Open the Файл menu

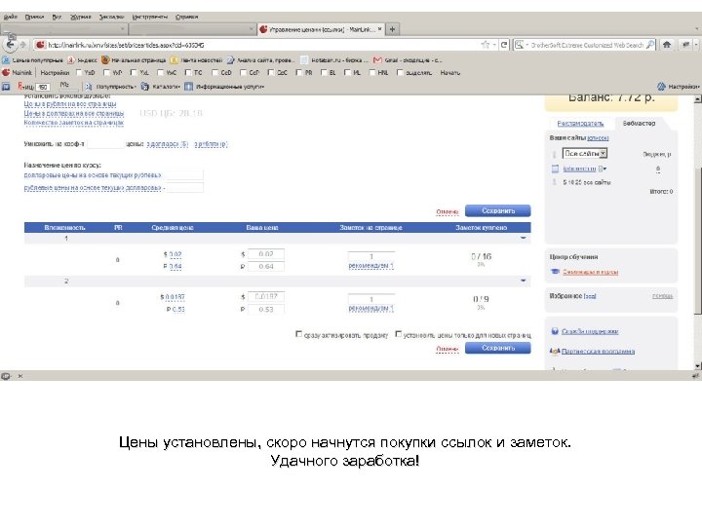point(10,17)
